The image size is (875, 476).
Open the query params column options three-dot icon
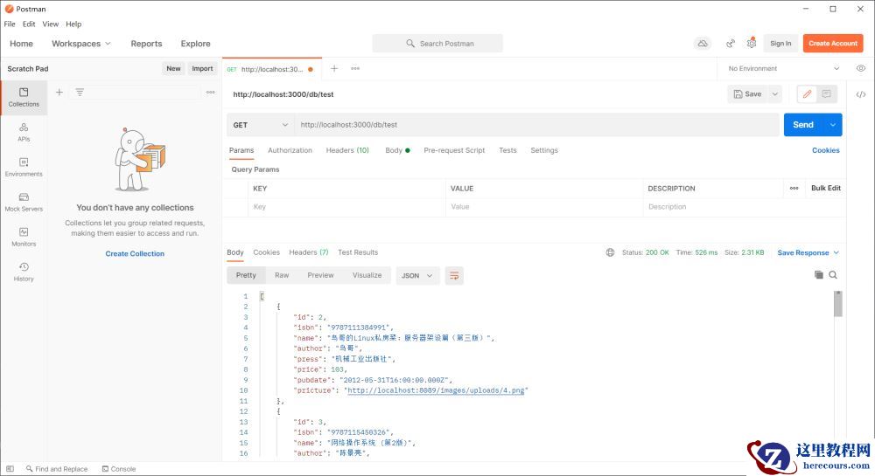pyautogui.click(x=794, y=188)
